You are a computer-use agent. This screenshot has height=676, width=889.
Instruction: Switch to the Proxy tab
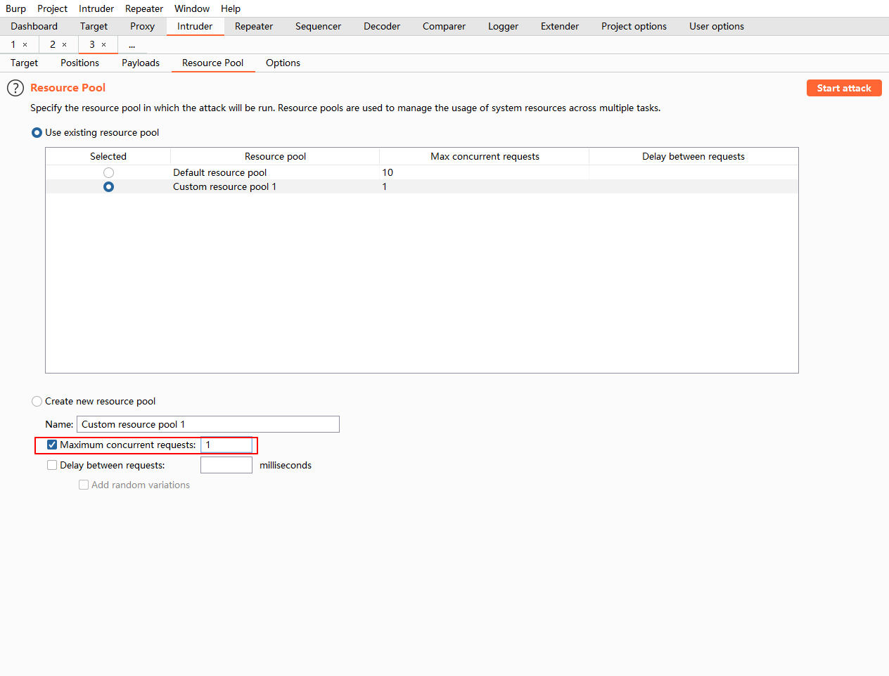coord(142,26)
